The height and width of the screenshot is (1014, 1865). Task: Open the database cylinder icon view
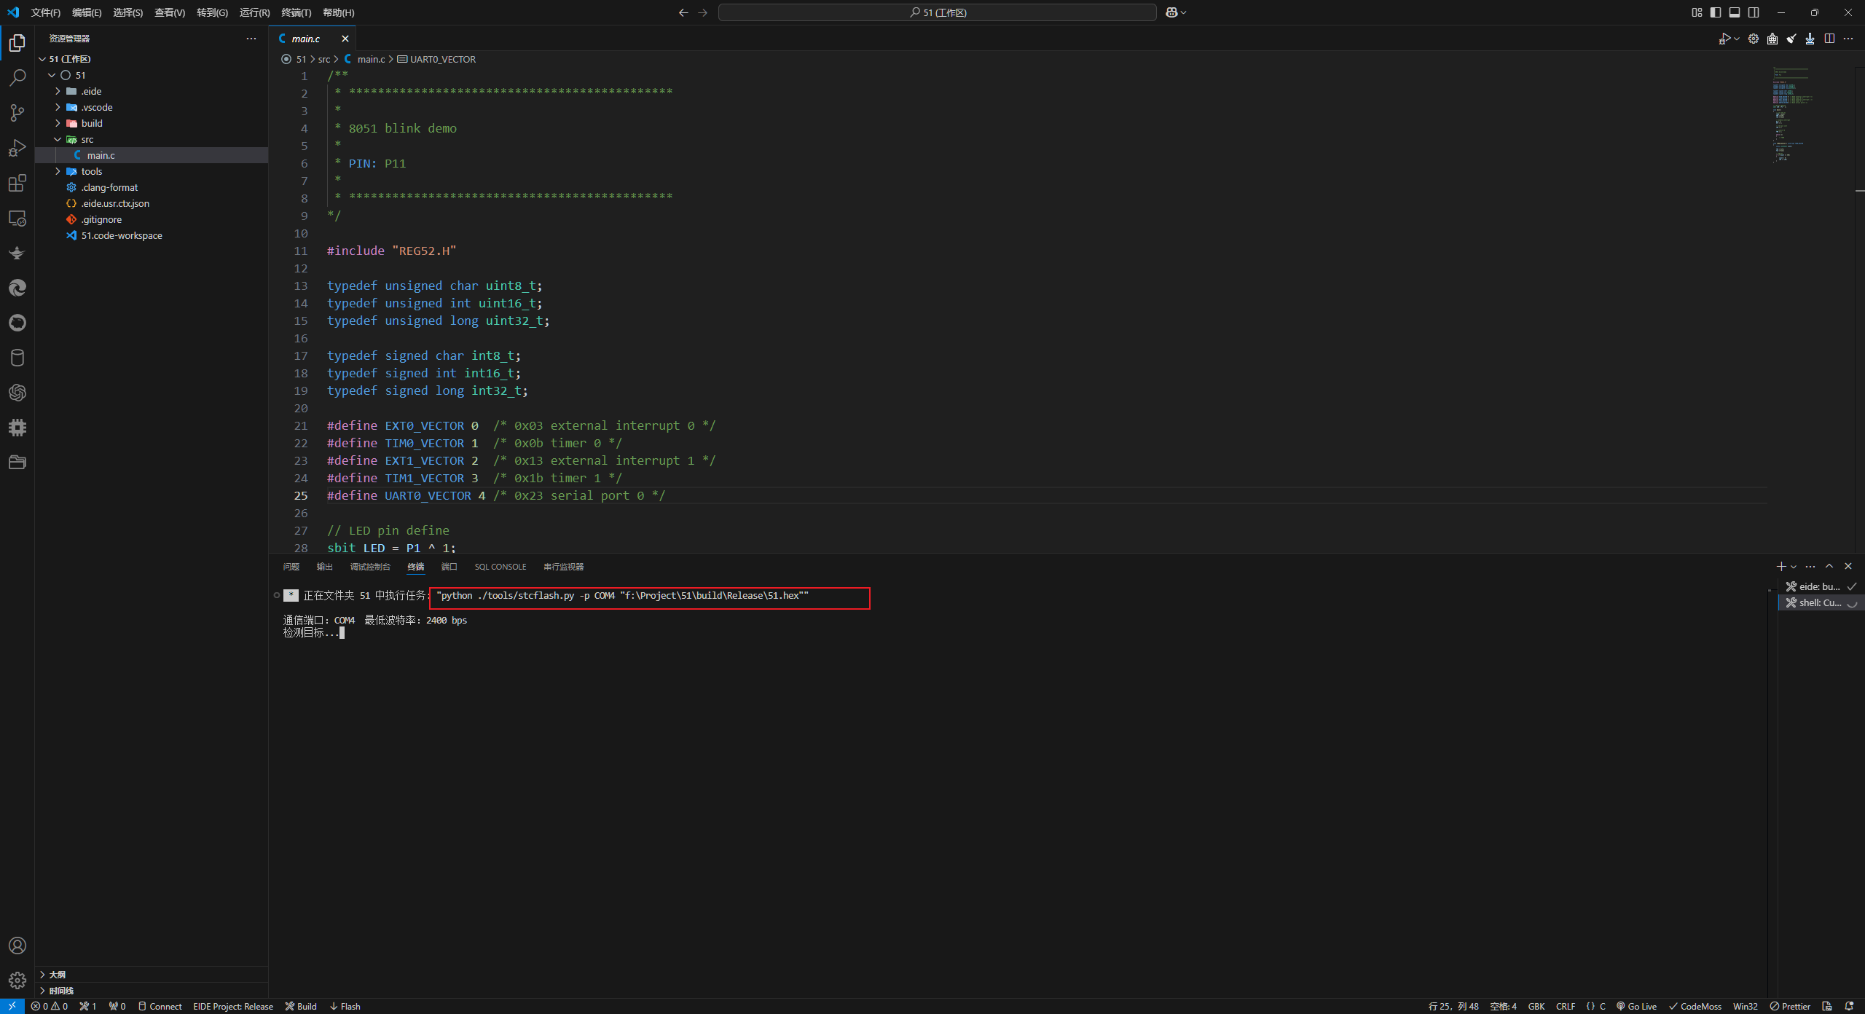(x=17, y=358)
